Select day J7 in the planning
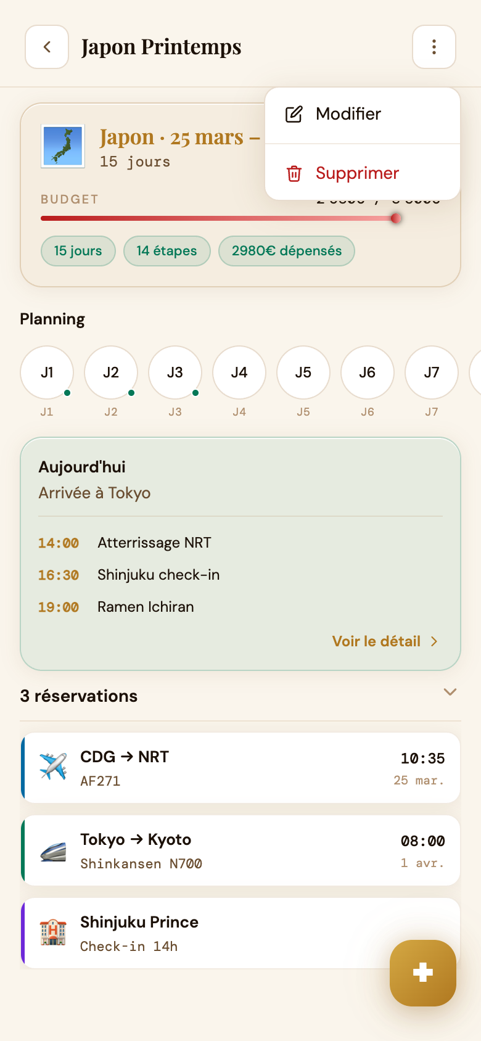Image resolution: width=481 pixels, height=1041 pixels. [432, 372]
